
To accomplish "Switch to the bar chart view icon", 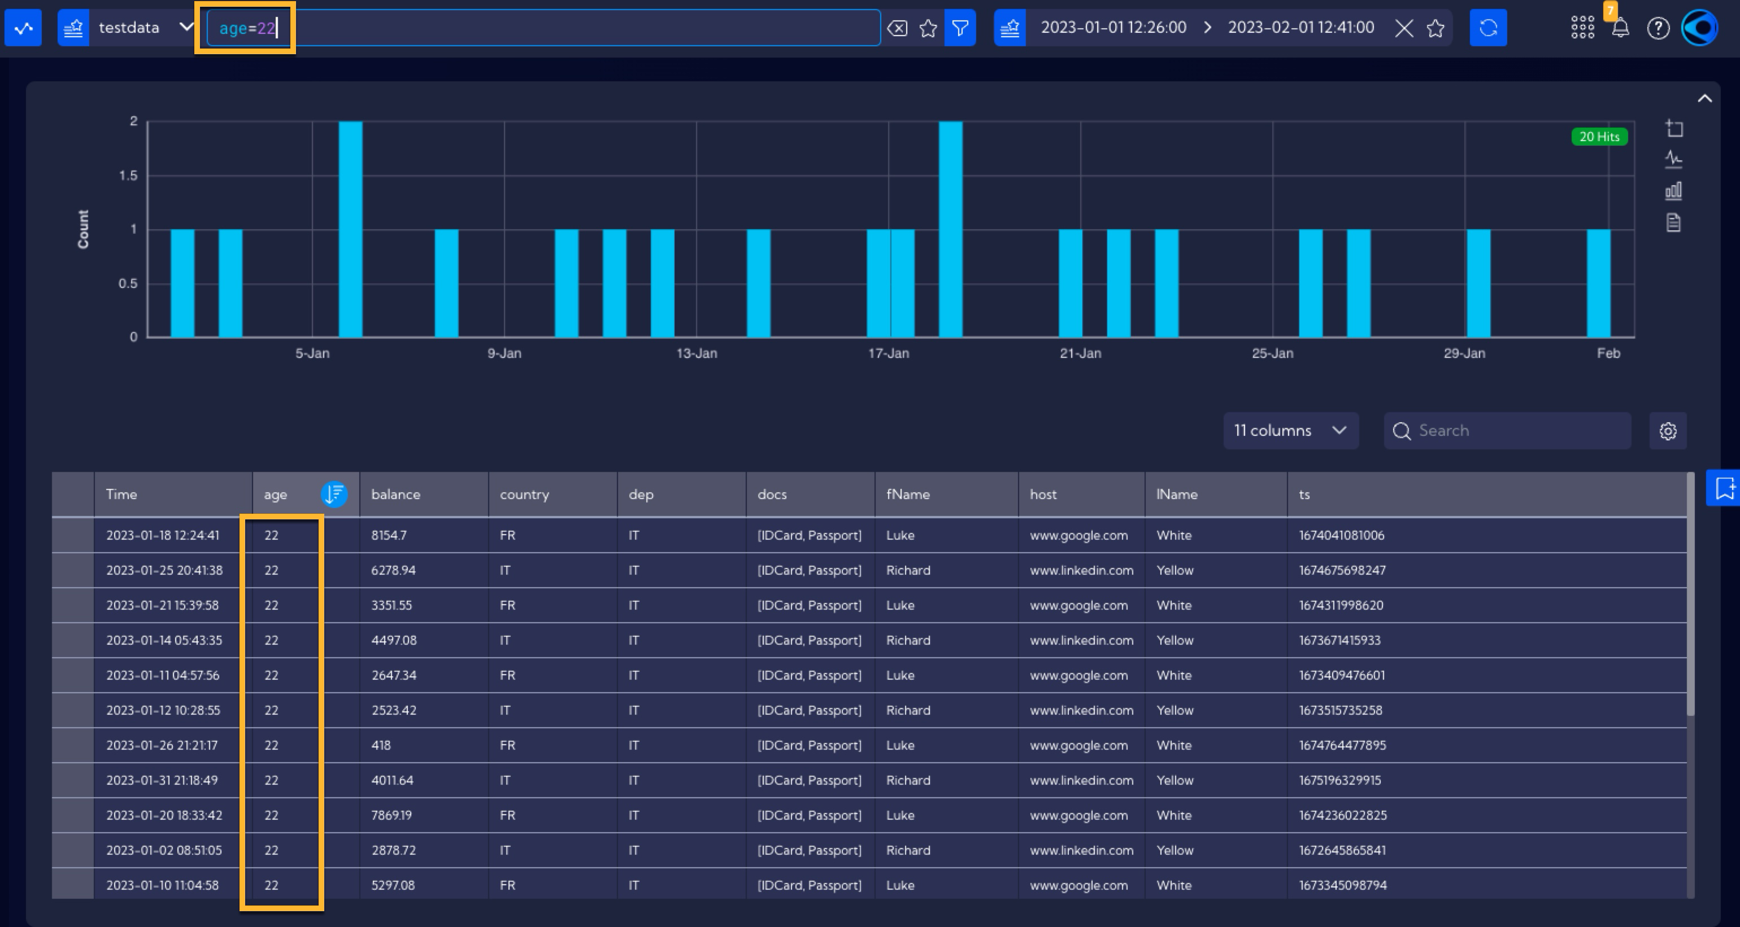I will [x=1673, y=191].
